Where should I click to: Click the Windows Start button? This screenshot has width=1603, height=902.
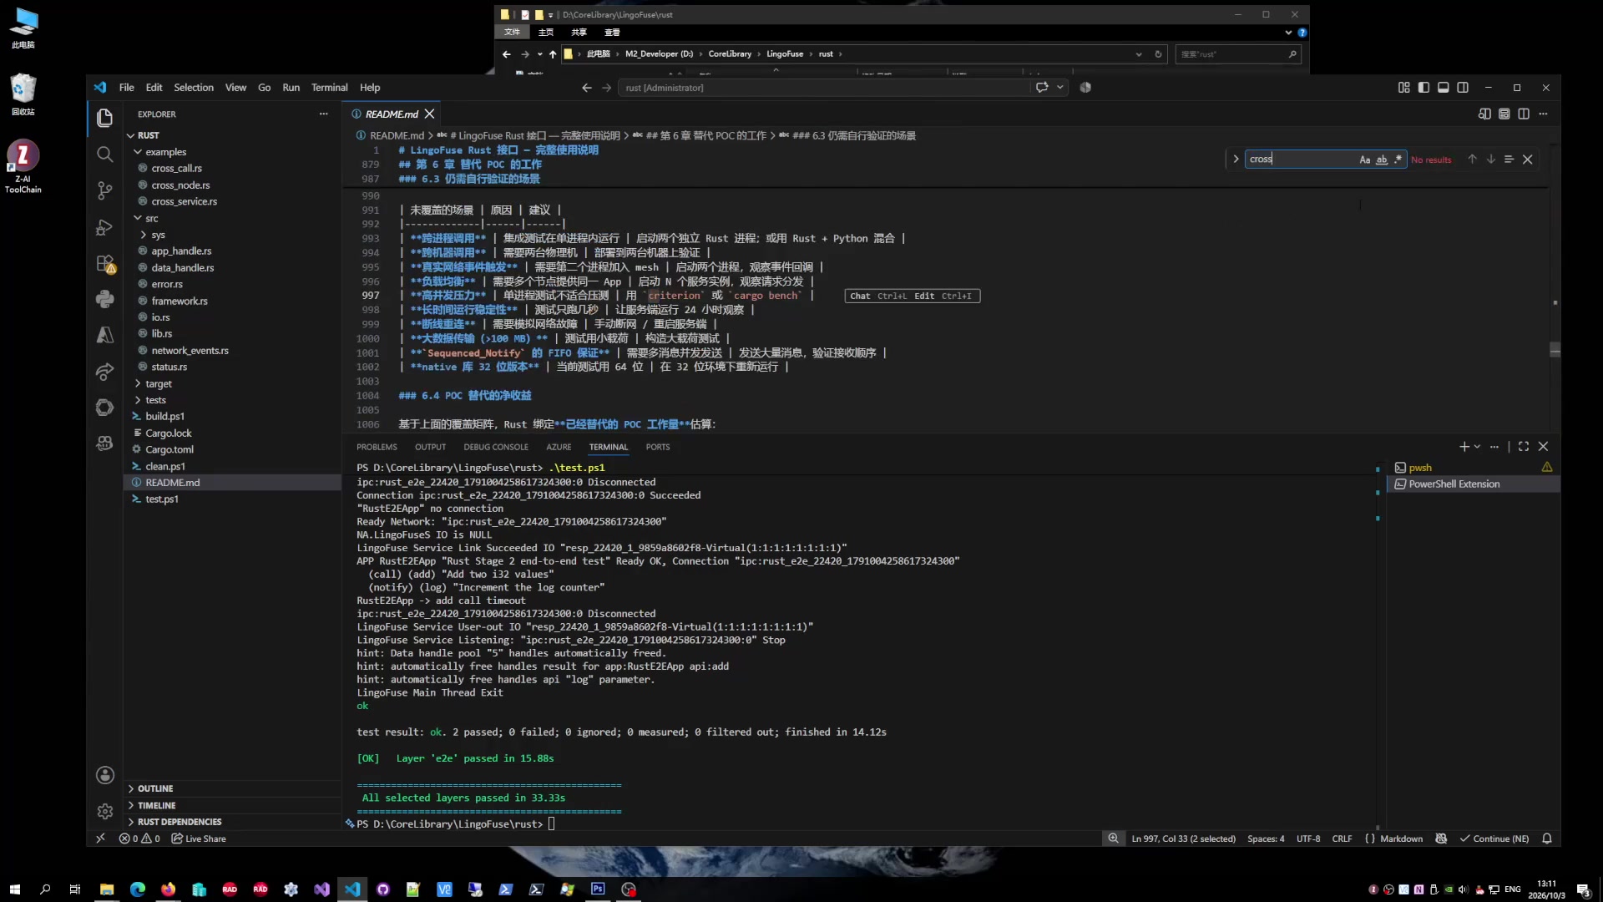14,889
